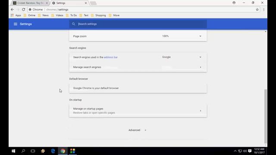
Task: Open the Shopping bookmarks folder
Action: [x=98, y=15]
